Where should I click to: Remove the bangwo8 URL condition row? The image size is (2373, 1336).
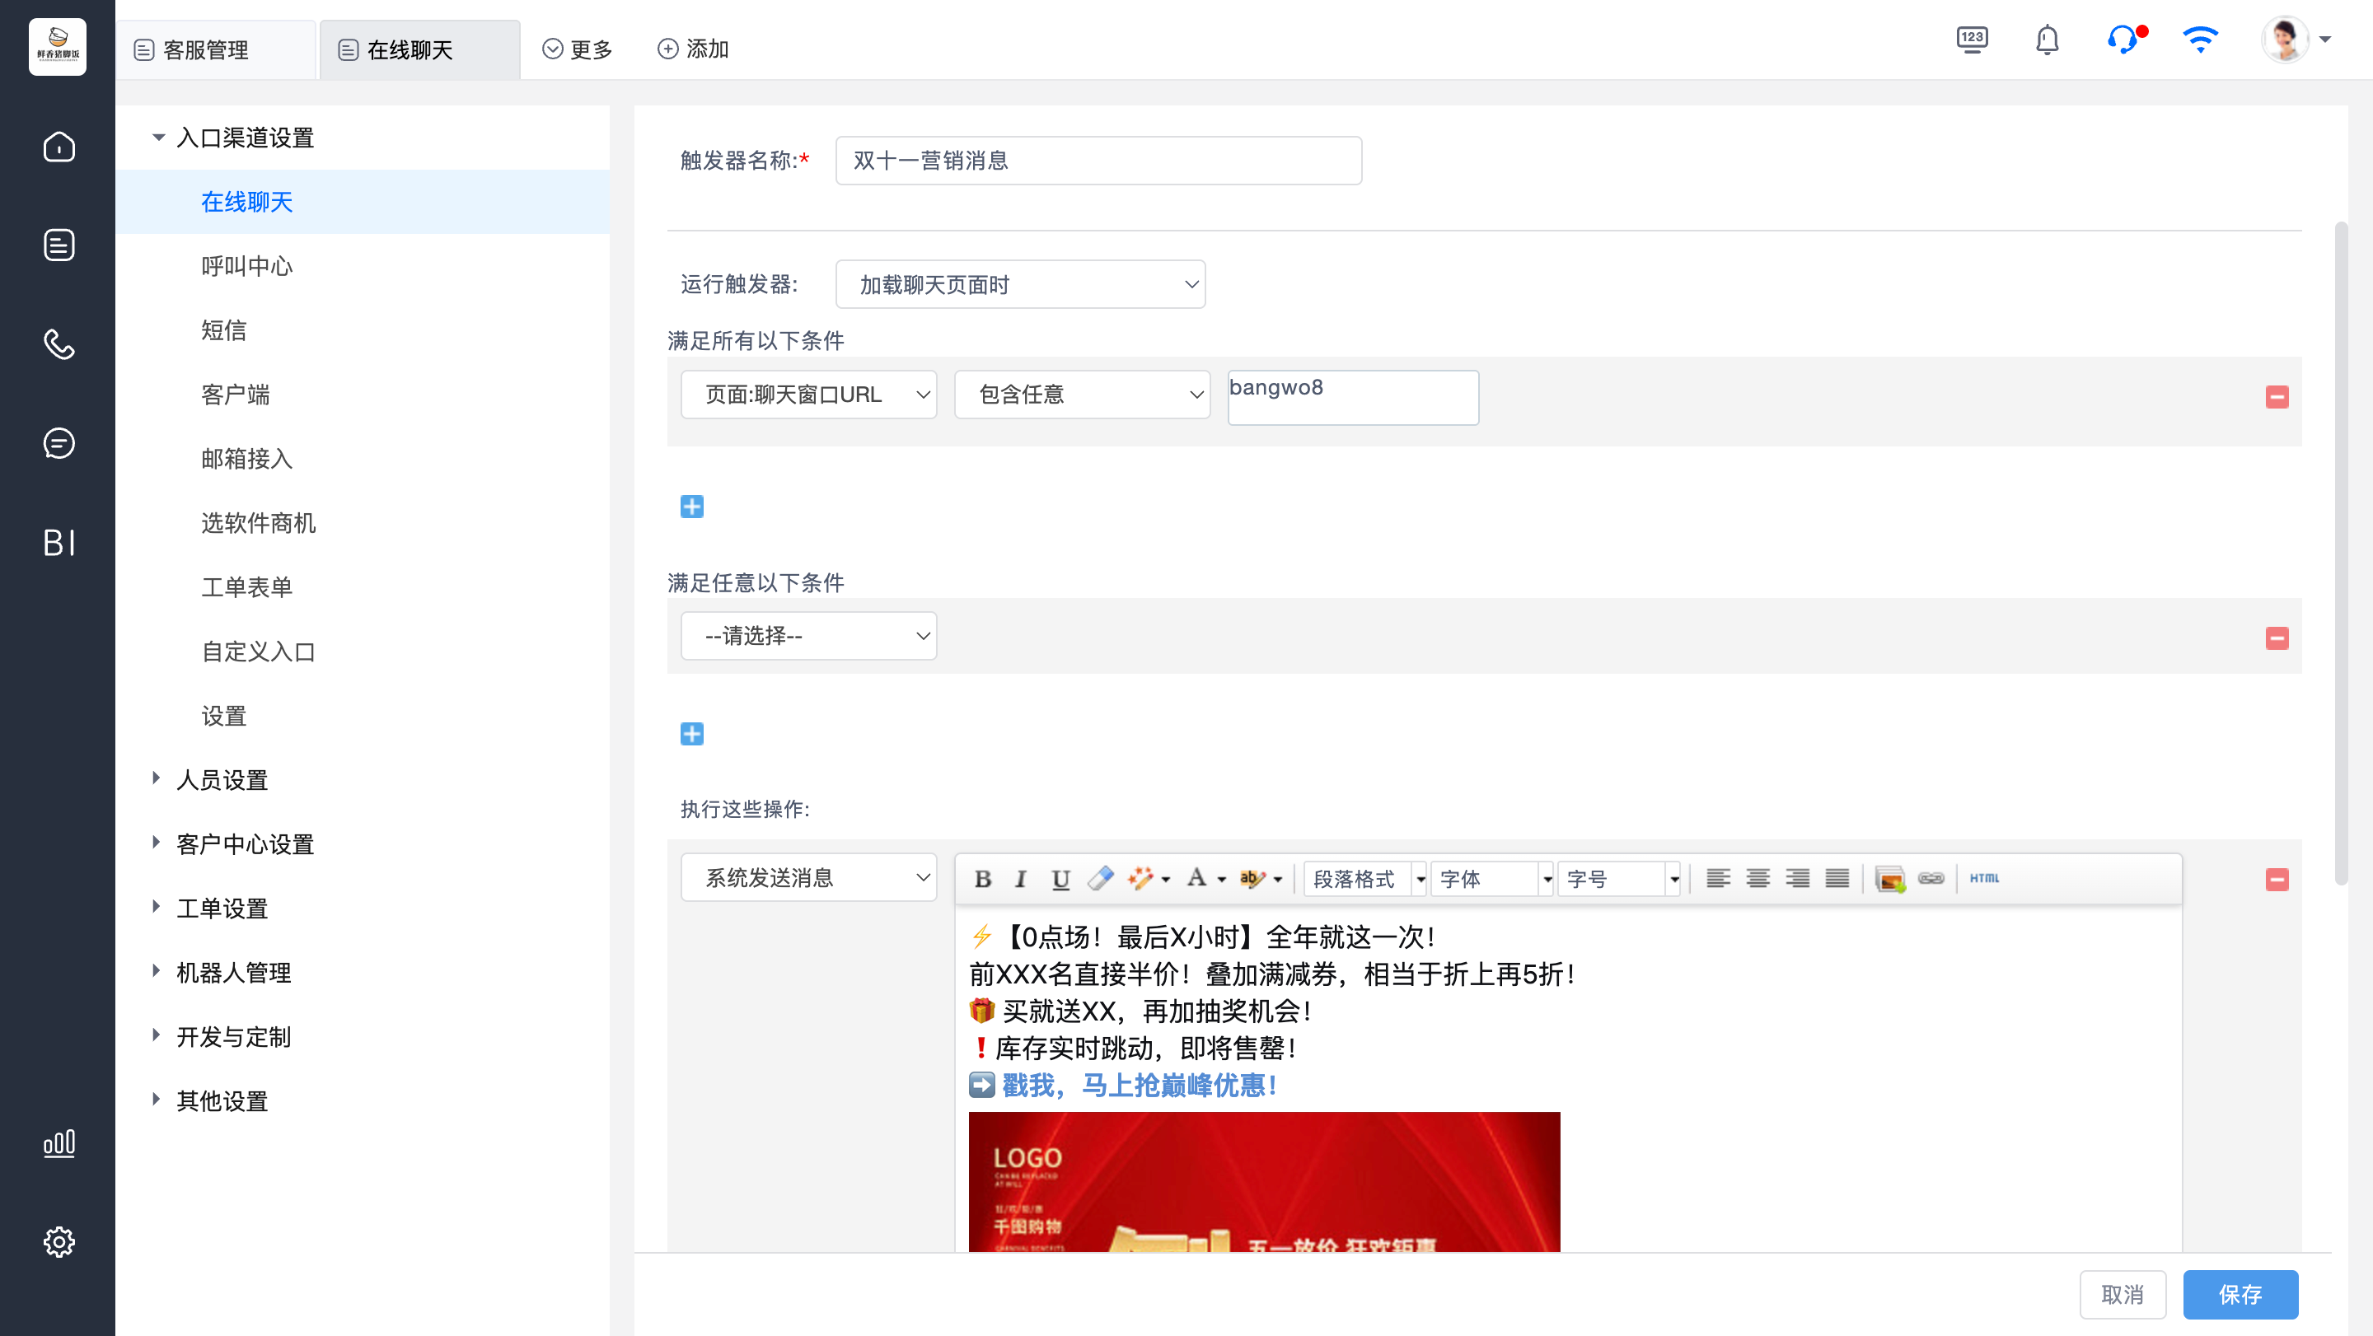click(2277, 397)
